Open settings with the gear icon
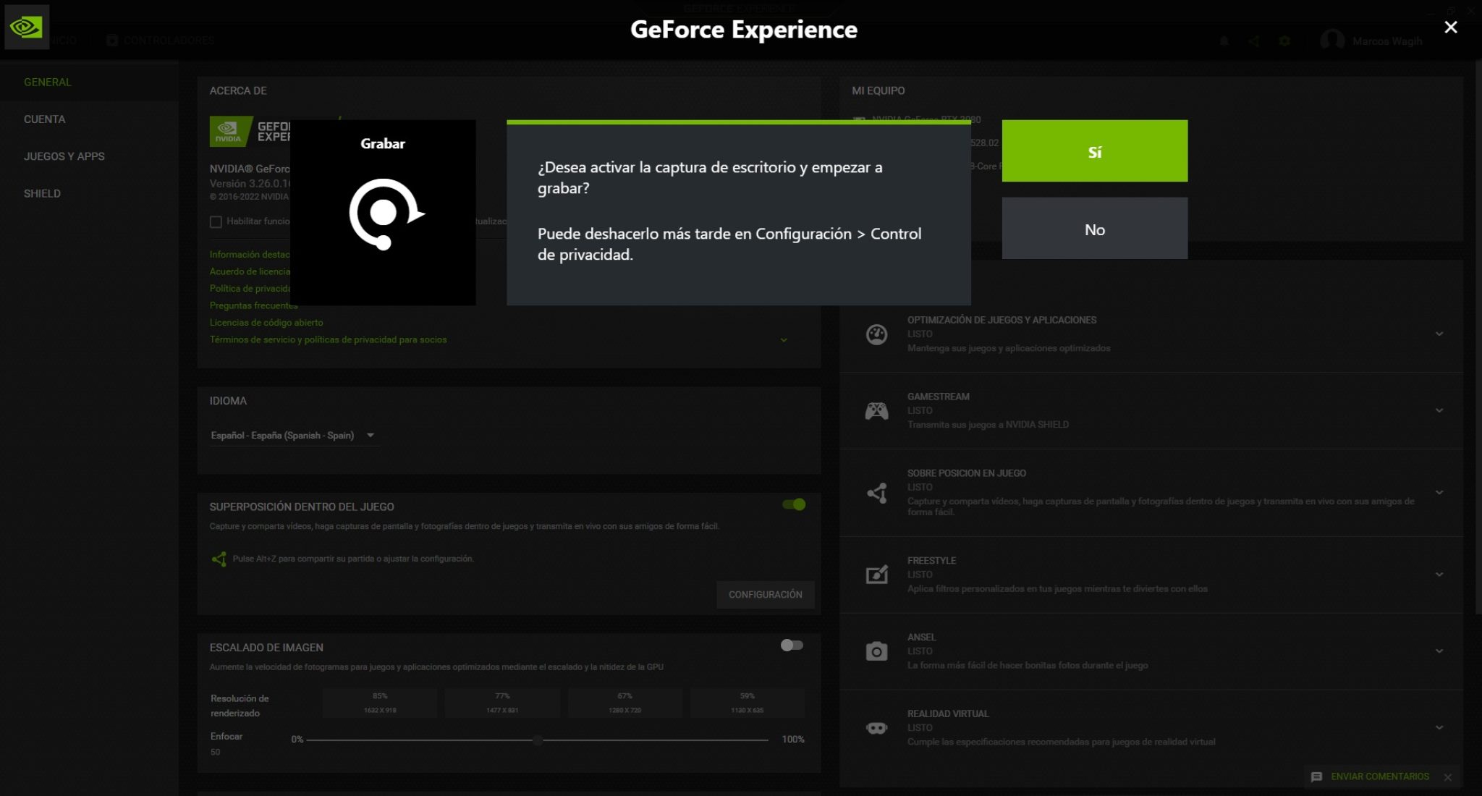Image resolution: width=1482 pixels, height=796 pixels. pyautogui.click(x=1285, y=41)
